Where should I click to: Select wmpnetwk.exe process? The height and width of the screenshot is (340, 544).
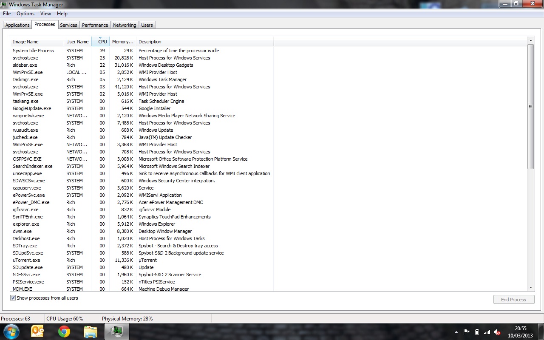pyautogui.click(x=142, y=116)
